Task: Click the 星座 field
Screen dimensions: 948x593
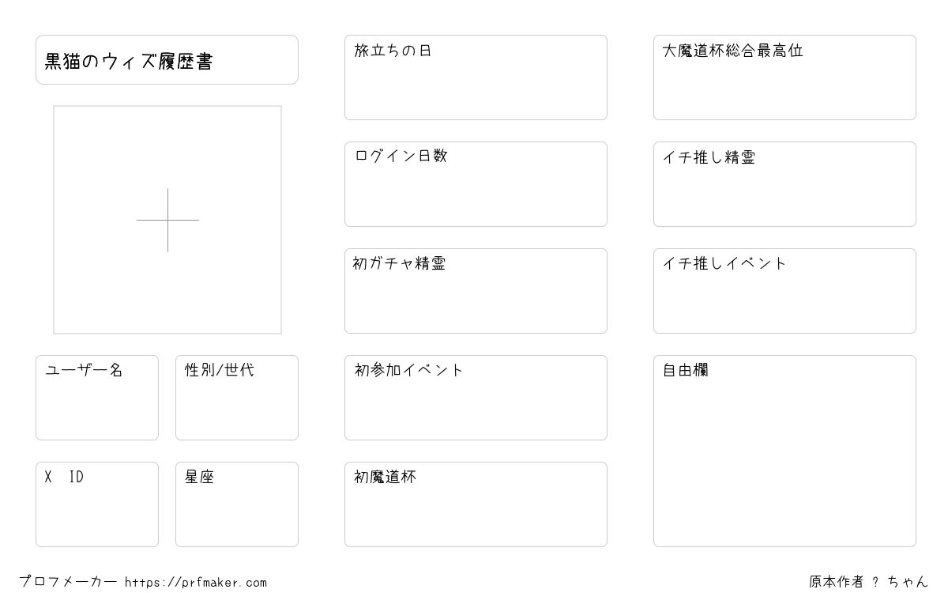Action: (237, 504)
